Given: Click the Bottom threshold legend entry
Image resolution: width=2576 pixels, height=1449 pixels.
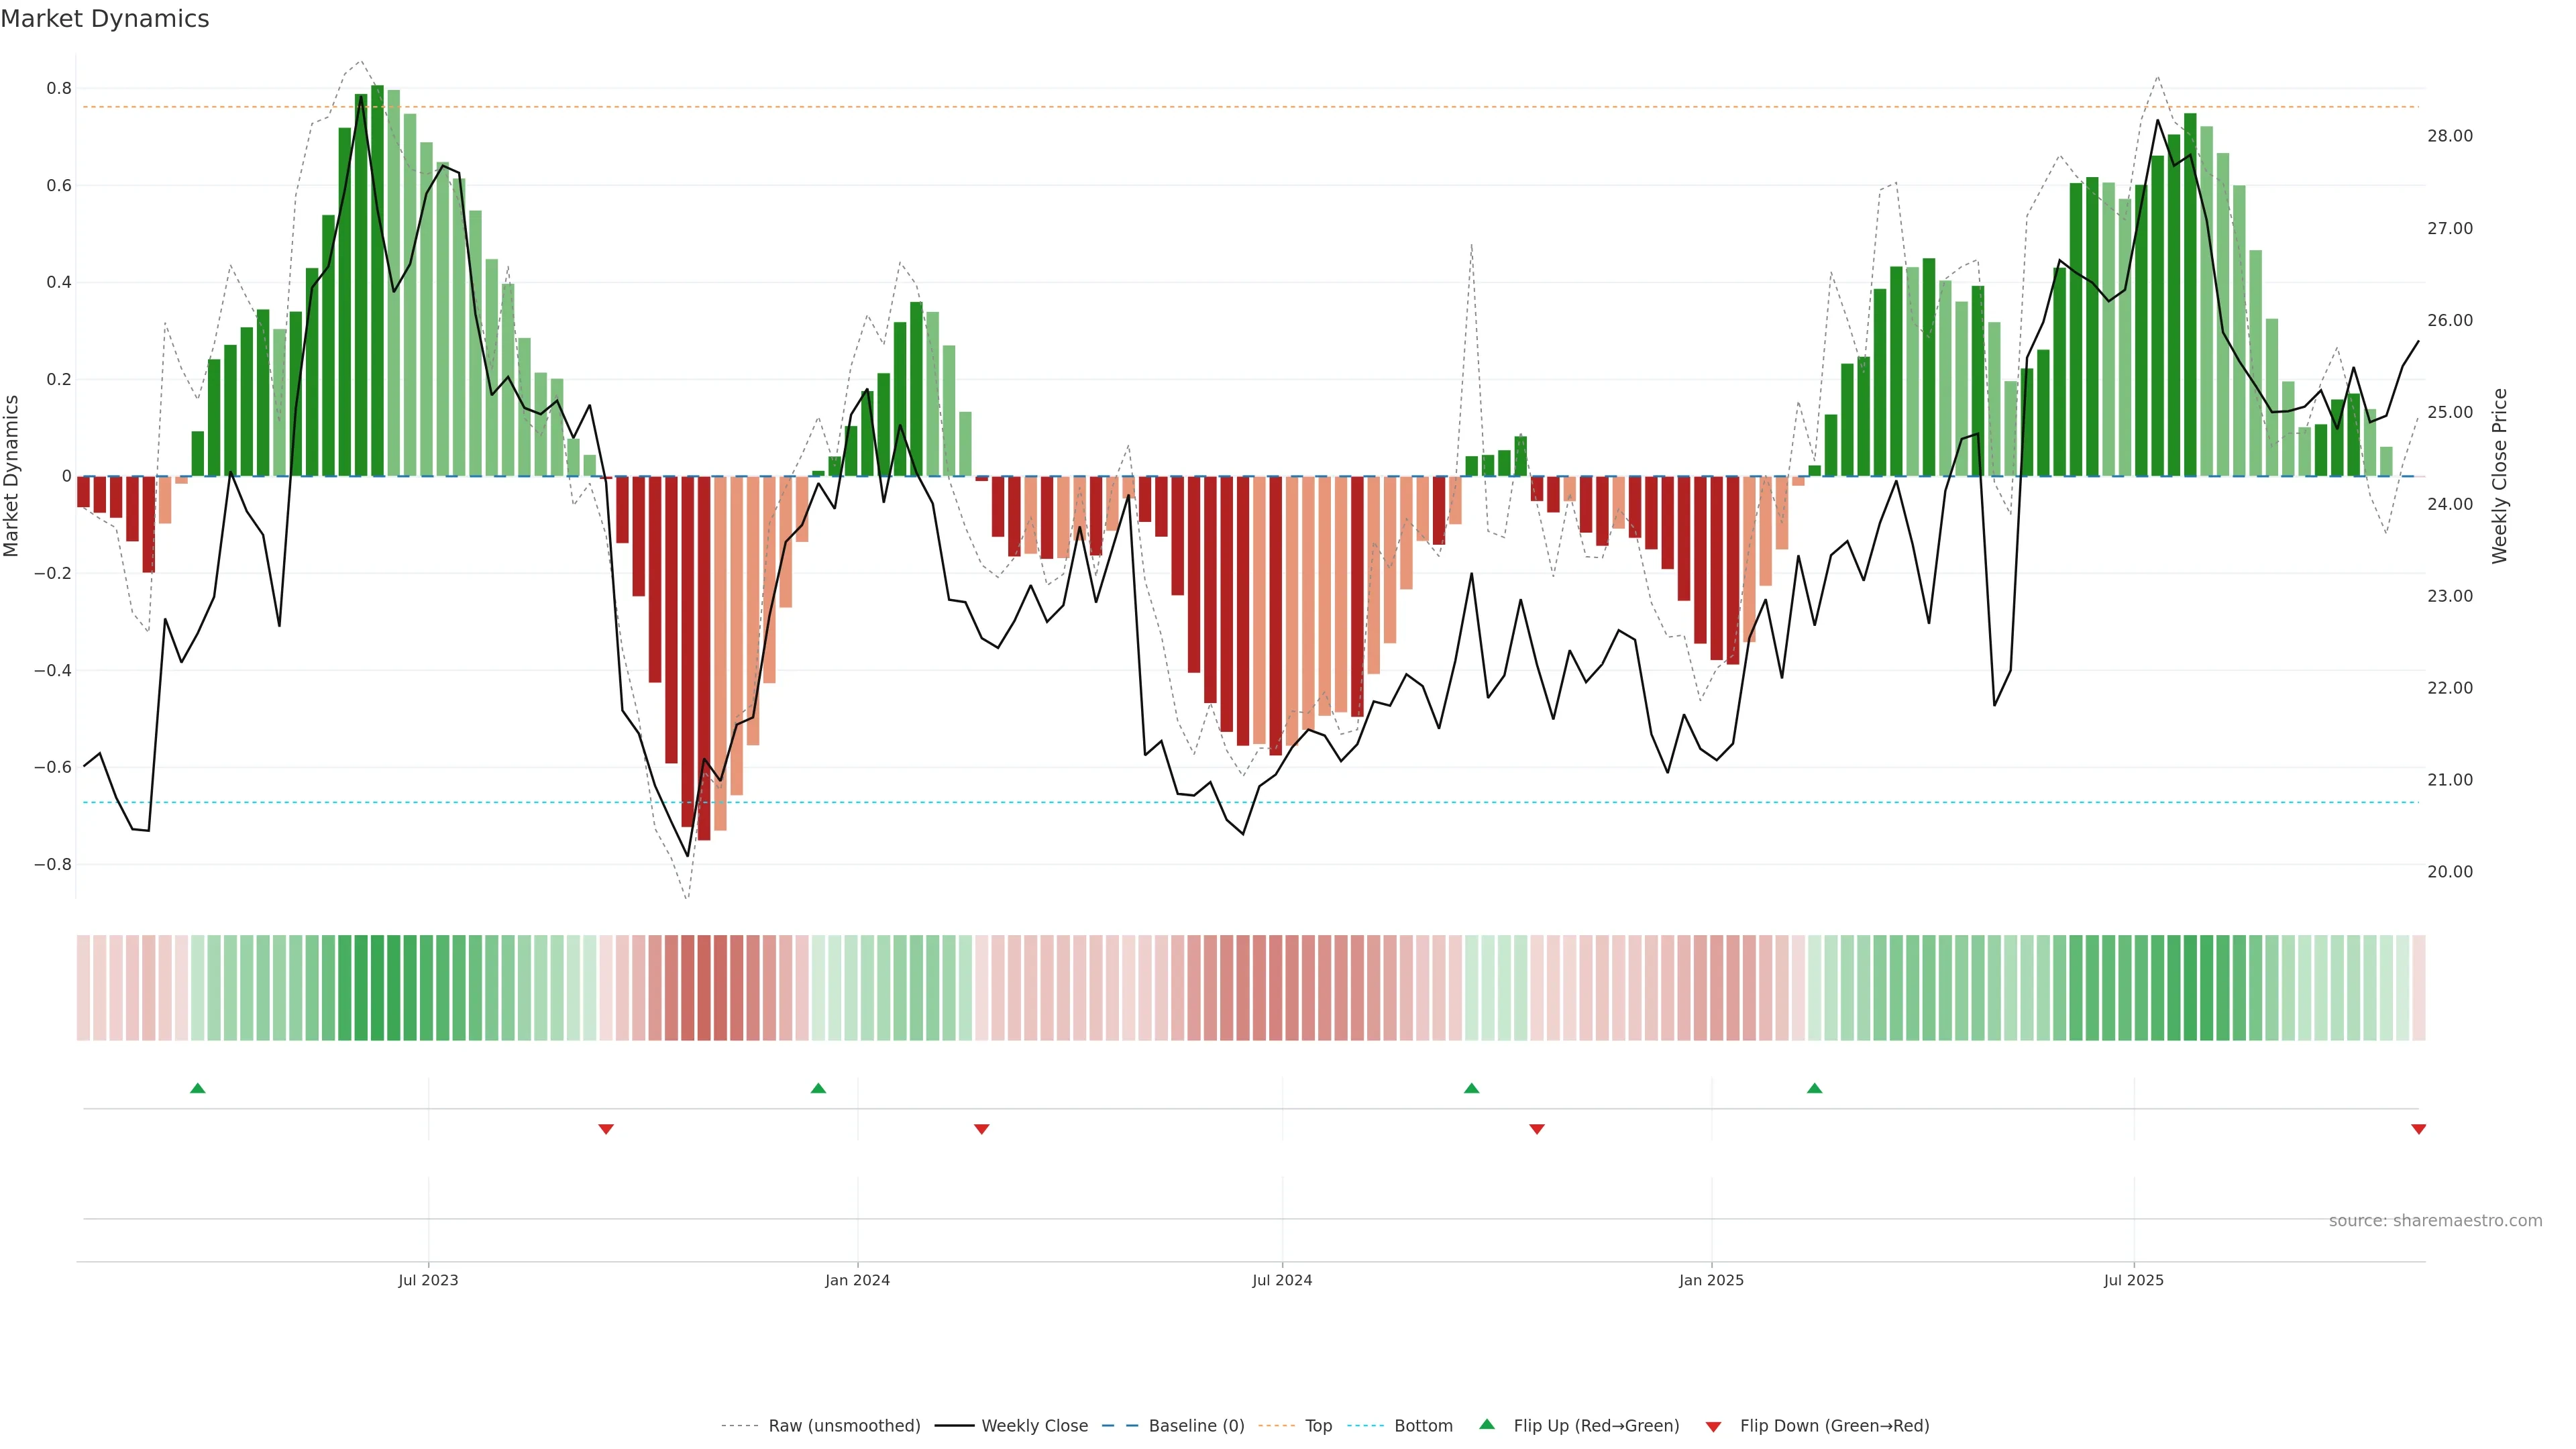Looking at the screenshot, I should coord(1423,1426).
